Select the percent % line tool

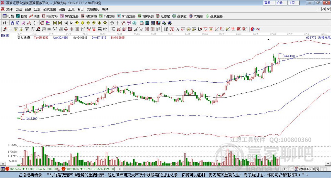pos(177,29)
